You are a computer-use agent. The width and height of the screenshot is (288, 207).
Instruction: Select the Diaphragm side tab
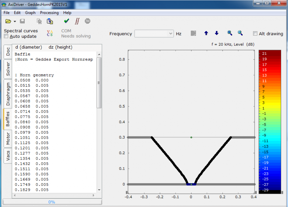8,94
